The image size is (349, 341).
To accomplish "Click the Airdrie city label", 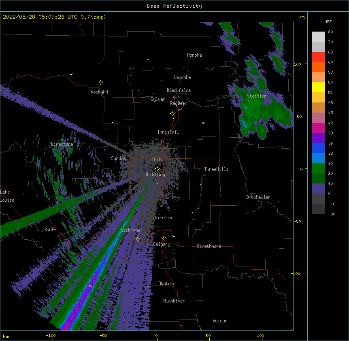I will tap(164, 217).
